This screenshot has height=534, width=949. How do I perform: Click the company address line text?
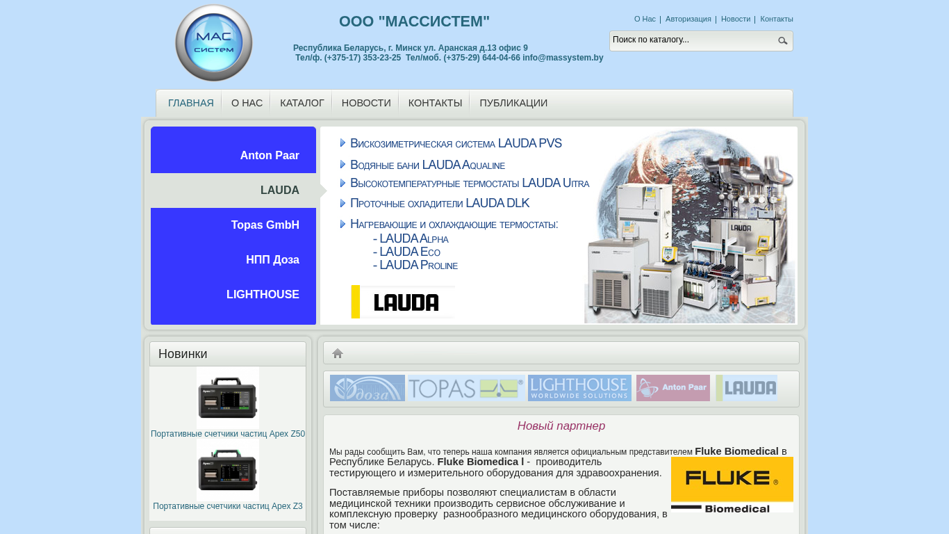pyautogui.click(x=411, y=48)
